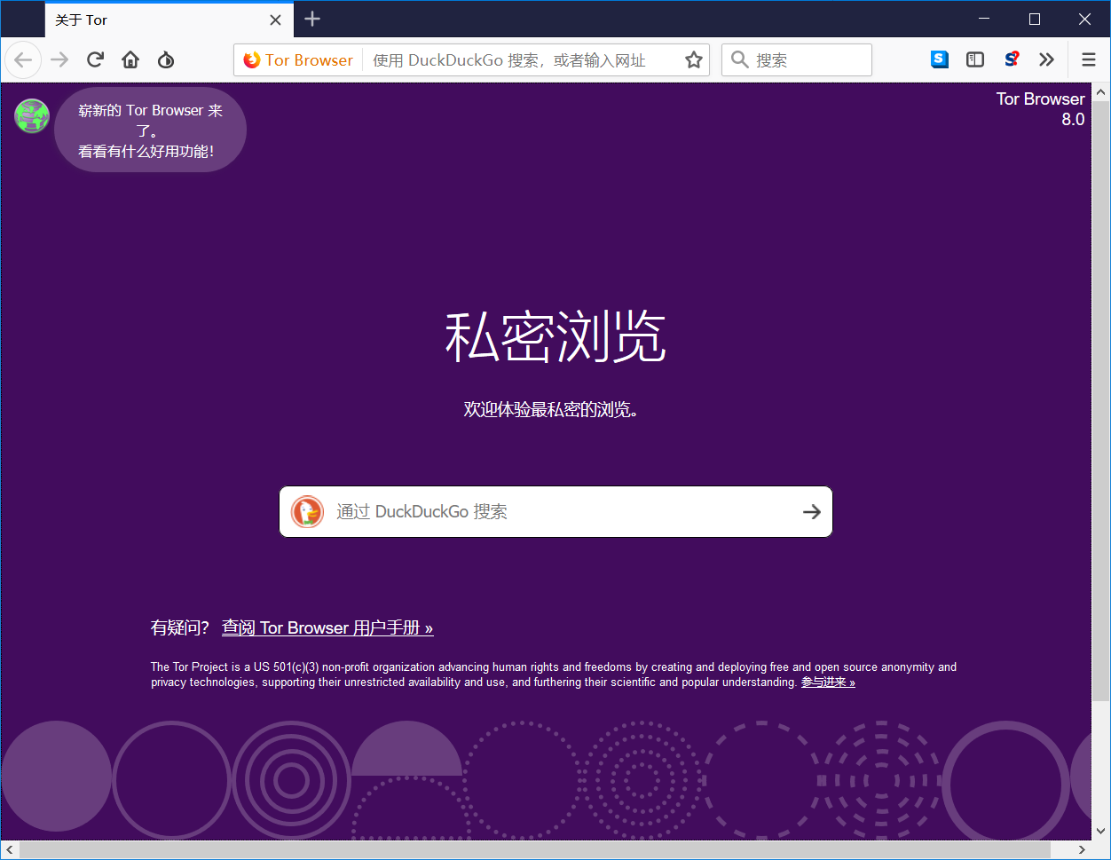This screenshot has height=860, width=1111.
Task: Open the blue S extension icon
Action: coord(940,59)
